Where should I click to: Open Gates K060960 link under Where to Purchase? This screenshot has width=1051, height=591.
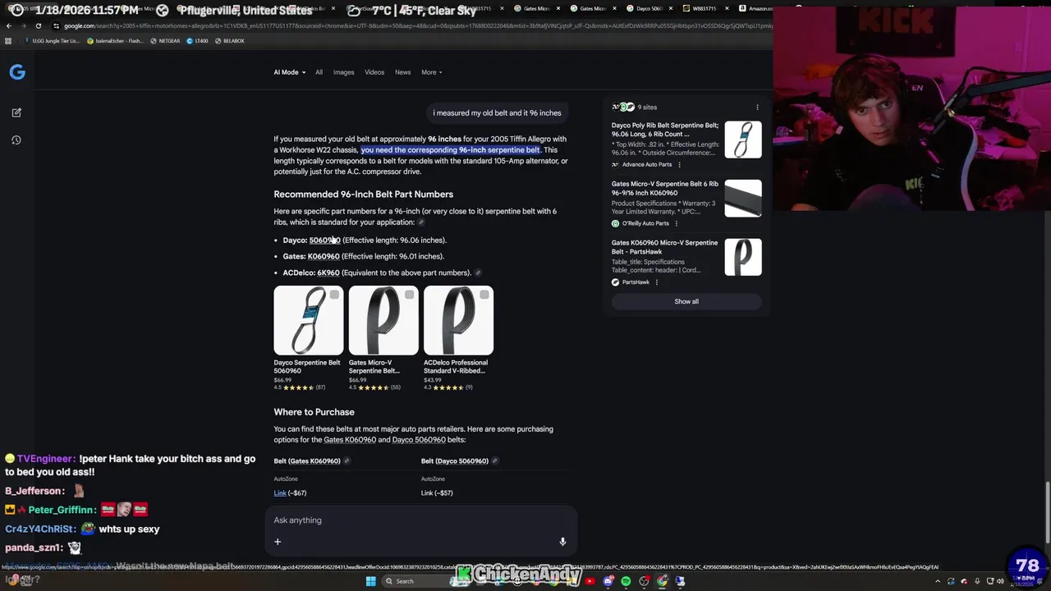click(350, 440)
